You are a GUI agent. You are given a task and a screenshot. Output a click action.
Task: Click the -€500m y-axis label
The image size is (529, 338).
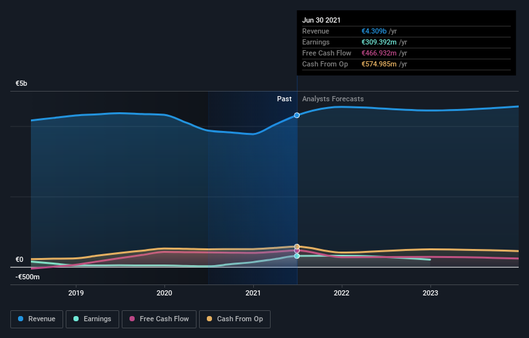click(x=27, y=277)
